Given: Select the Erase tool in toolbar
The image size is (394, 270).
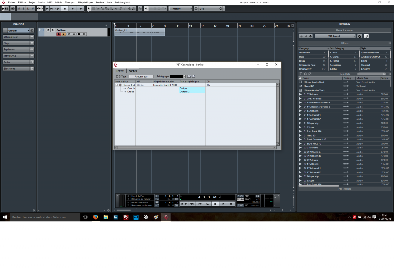Looking at the screenshot, I should point(107,8).
